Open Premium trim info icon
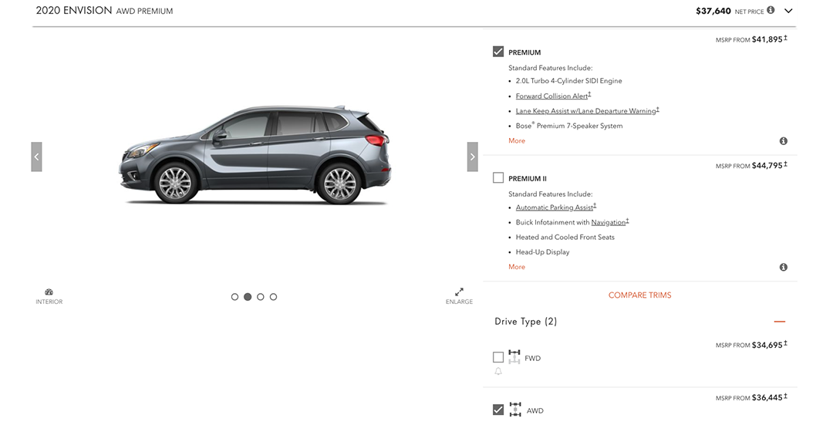Image resolution: width=833 pixels, height=425 pixels. 784,141
